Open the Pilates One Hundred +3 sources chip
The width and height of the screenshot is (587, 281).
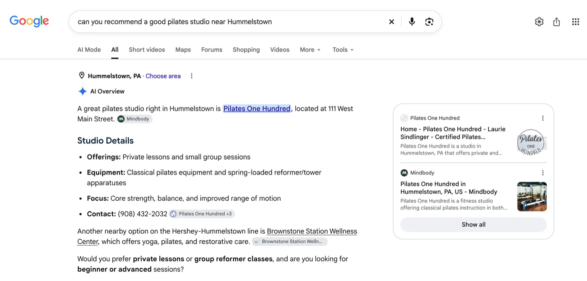point(202,214)
